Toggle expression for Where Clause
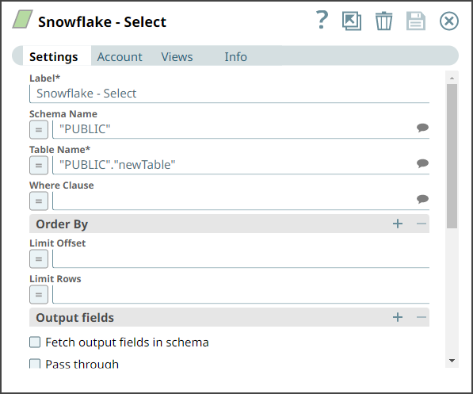This screenshot has height=394, width=473. (39, 201)
